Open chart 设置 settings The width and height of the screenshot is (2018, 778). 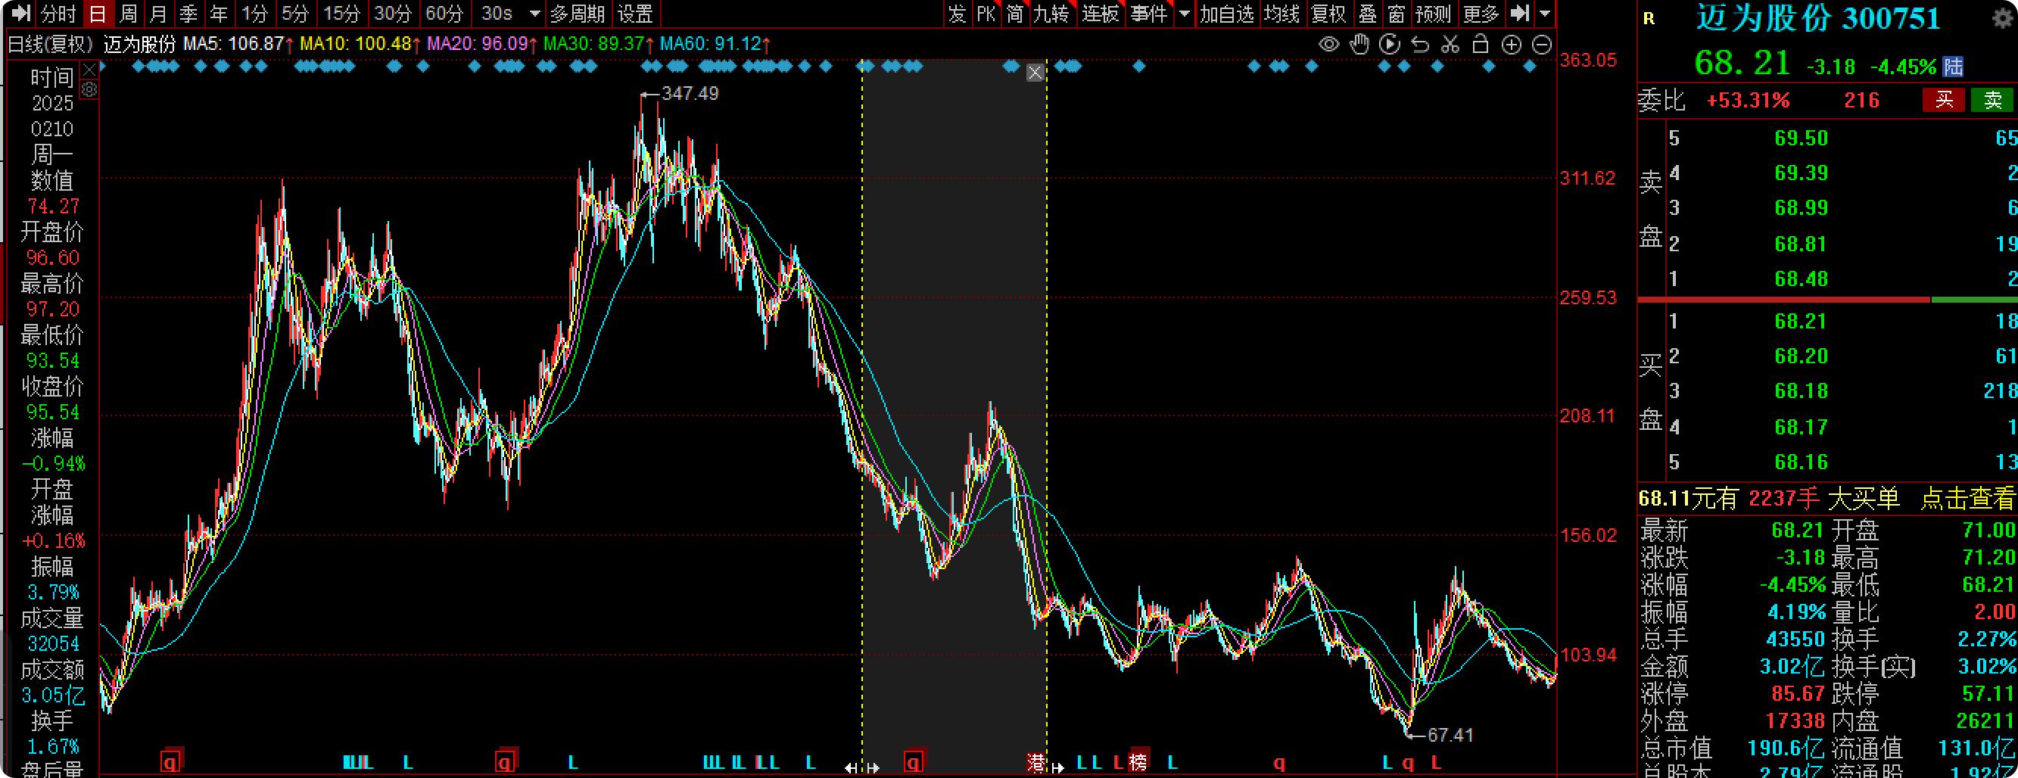pyautogui.click(x=635, y=14)
